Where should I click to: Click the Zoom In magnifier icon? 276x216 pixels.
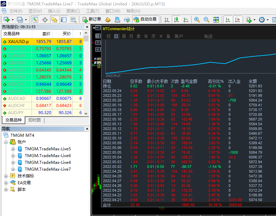[x=197, y=20]
